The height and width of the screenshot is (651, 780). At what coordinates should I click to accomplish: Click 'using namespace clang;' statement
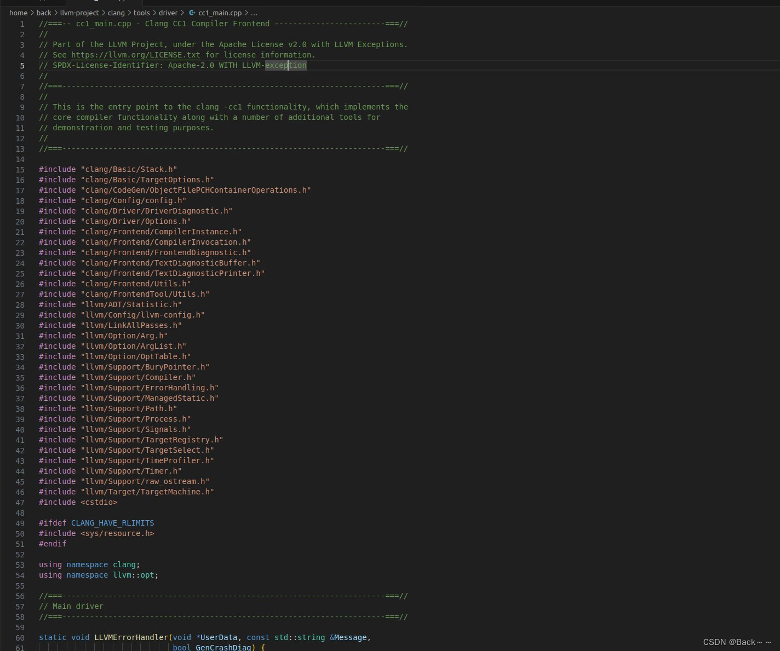tap(90, 564)
